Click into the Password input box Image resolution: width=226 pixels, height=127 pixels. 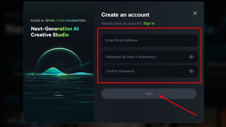(x=141, y=57)
